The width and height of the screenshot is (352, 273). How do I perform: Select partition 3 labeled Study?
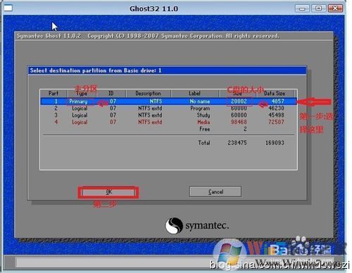click(168, 115)
